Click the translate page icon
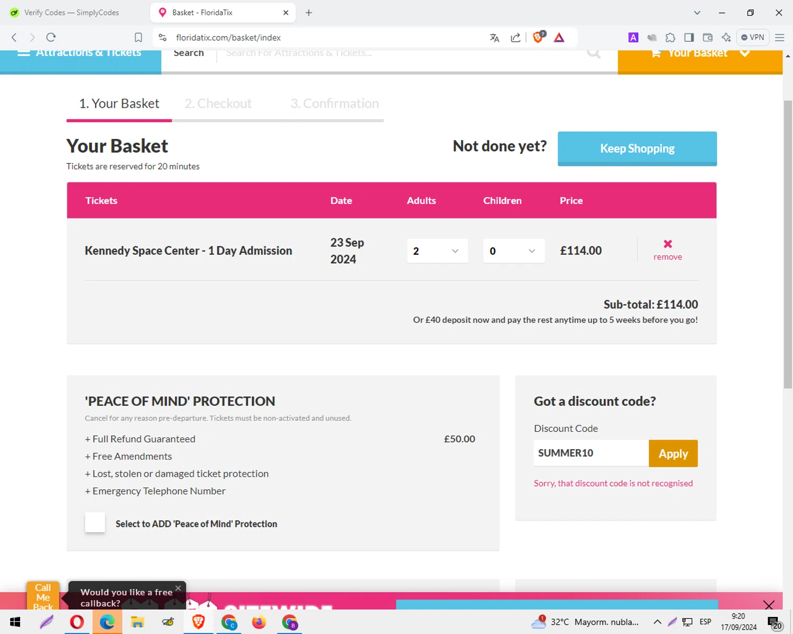Screen dimensions: 793x634 tap(495, 38)
